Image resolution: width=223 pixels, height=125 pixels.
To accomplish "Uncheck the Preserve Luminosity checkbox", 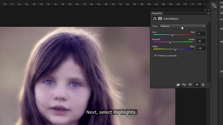I will 155,56.
